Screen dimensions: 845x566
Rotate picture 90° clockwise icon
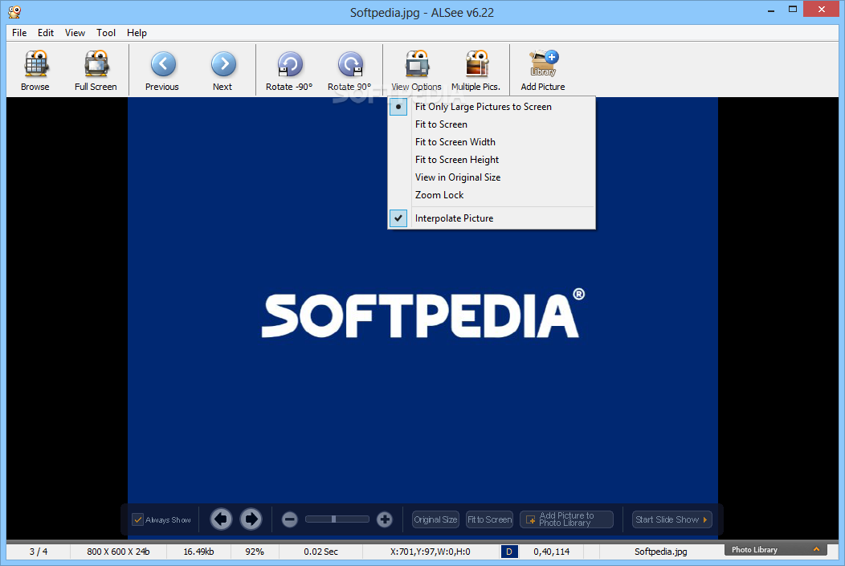pos(350,64)
